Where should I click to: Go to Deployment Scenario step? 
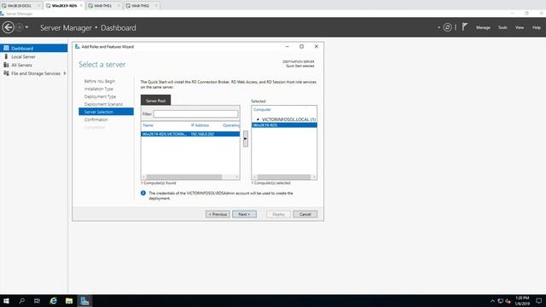point(103,104)
